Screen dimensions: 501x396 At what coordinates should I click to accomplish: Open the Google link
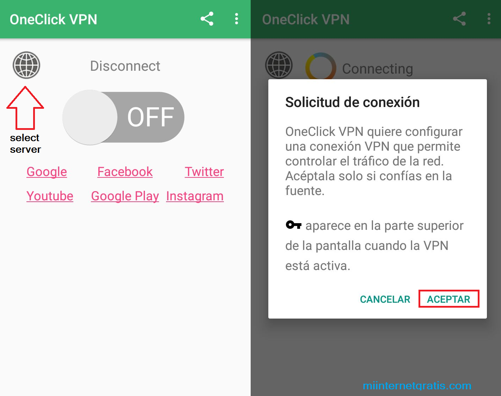(x=47, y=172)
